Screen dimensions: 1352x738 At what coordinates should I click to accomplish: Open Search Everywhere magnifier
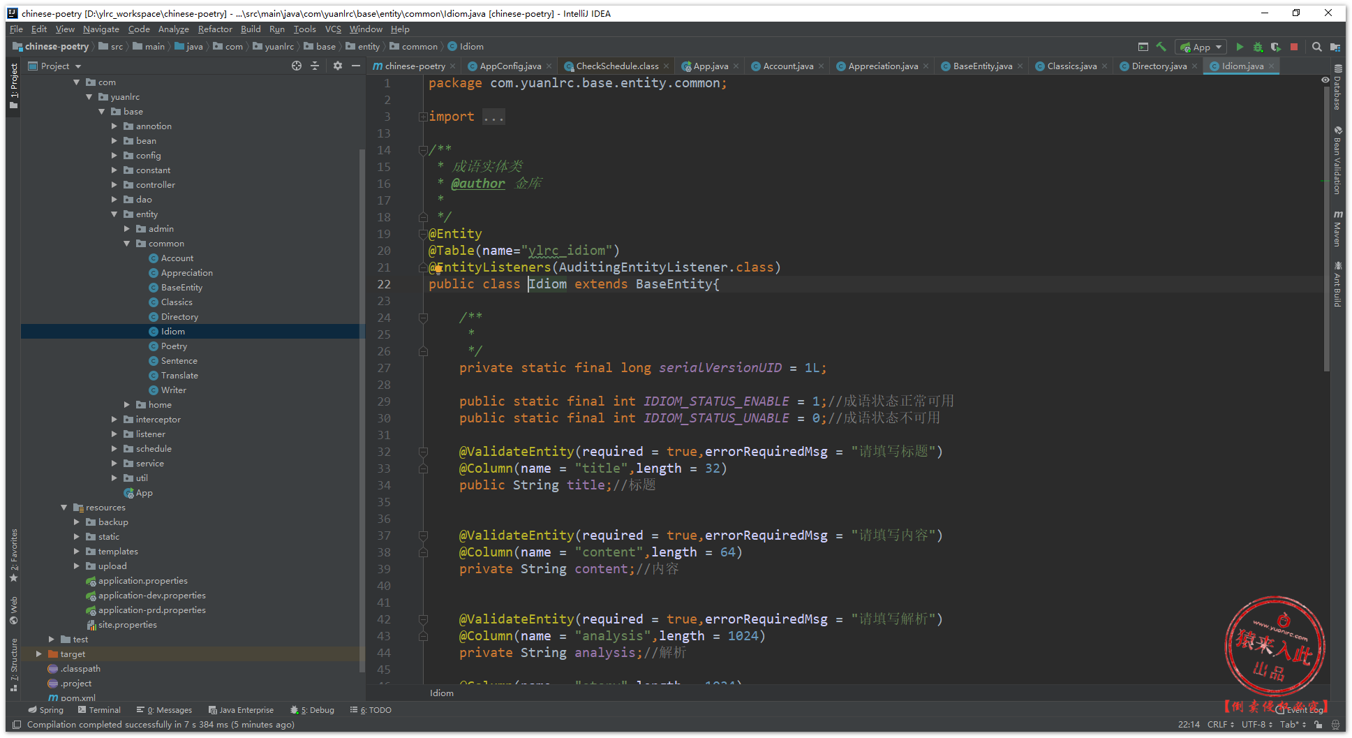1316,47
